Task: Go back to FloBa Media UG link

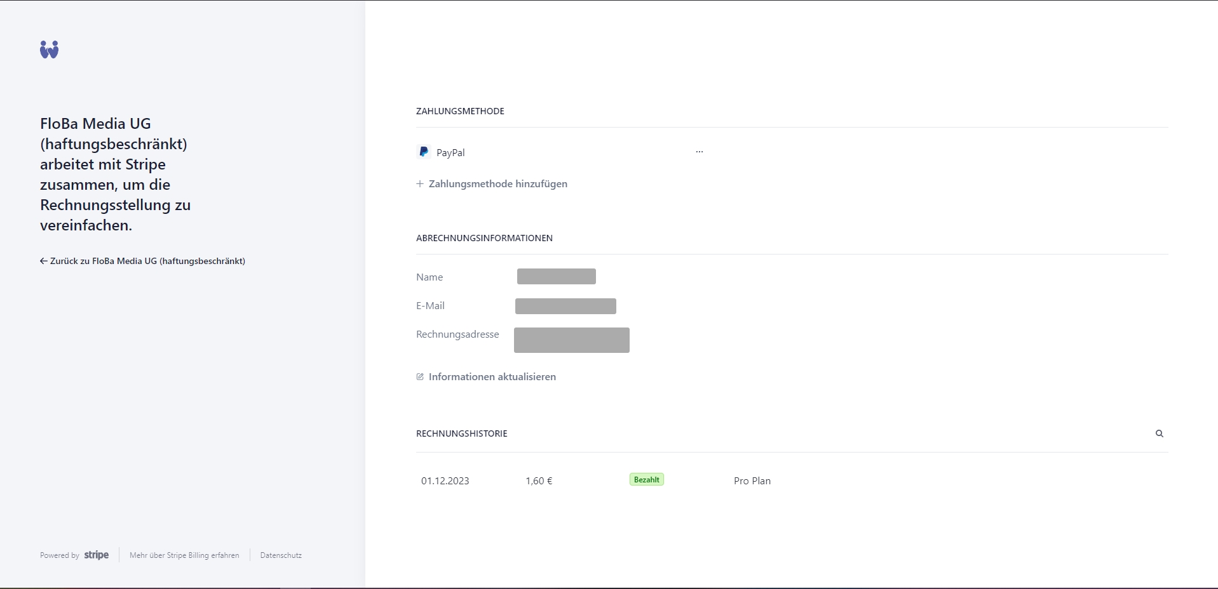Action: [147, 261]
